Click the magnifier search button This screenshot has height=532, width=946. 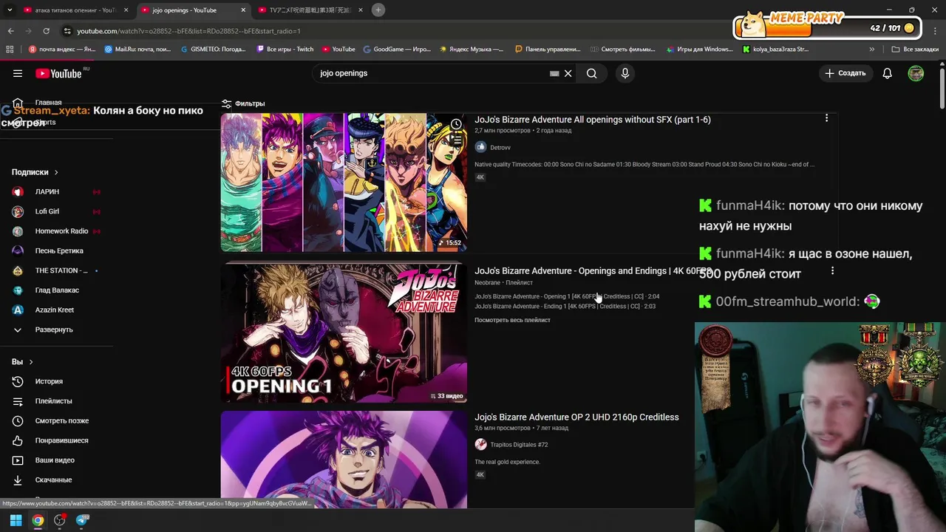pos(592,73)
